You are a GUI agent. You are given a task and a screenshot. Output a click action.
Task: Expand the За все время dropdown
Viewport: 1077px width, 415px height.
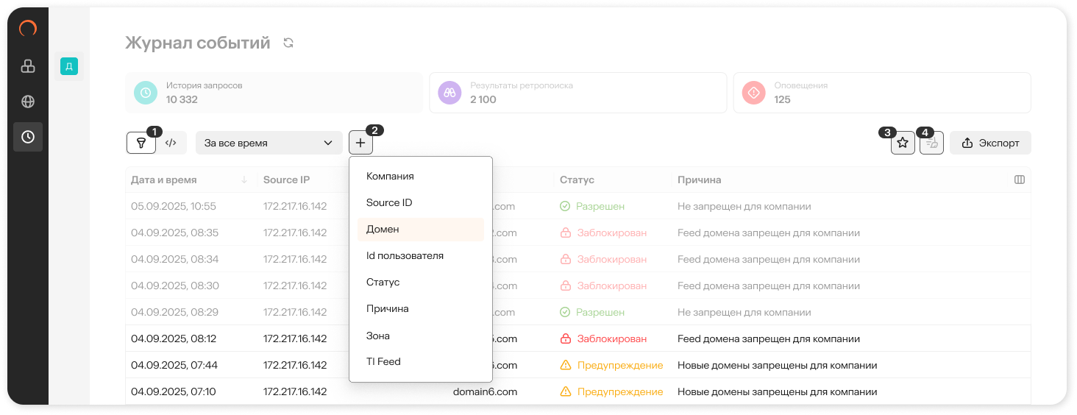pyautogui.click(x=269, y=143)
